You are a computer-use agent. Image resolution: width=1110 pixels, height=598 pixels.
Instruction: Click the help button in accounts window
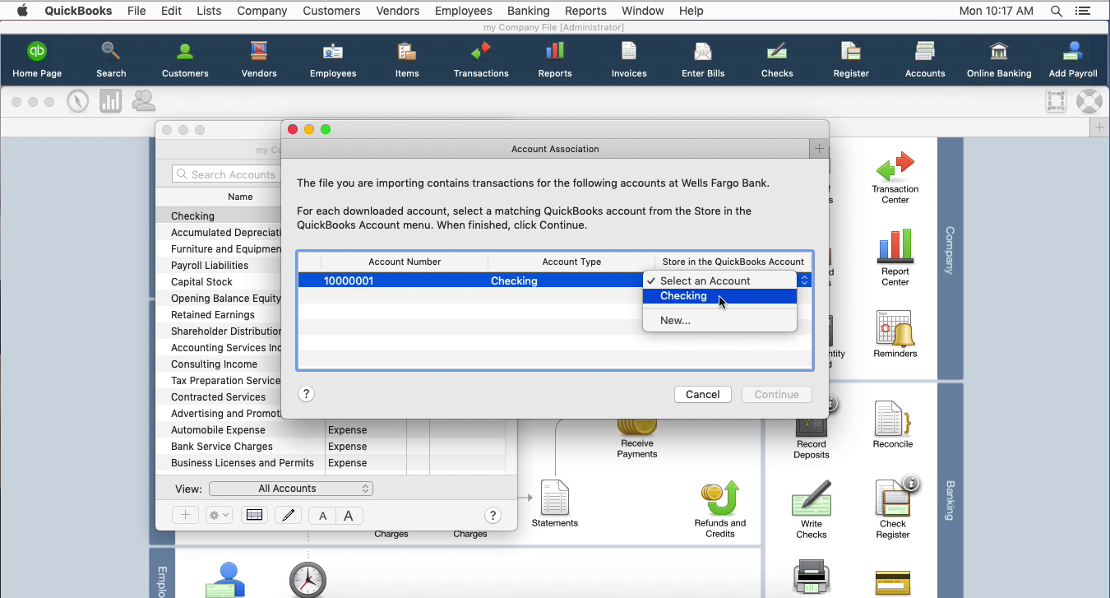pos(493,515)
